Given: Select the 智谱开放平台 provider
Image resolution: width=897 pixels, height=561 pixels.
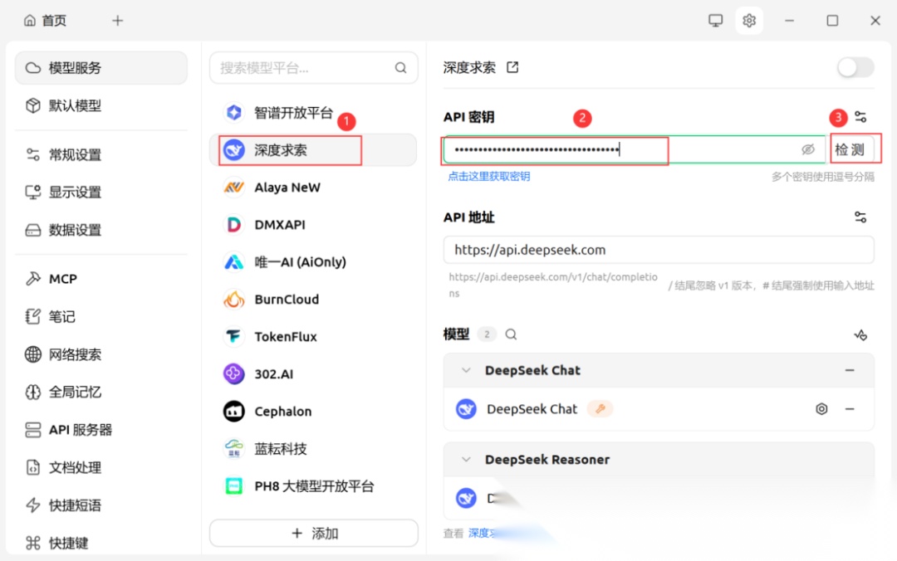Looking at the screenshot, I should pyautogui.click(x=313, y=113).
